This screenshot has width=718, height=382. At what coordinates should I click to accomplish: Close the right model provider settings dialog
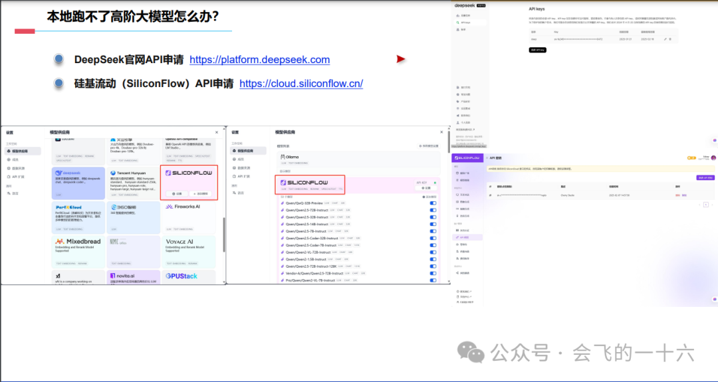pyautogui.click(x=441, y=132)
